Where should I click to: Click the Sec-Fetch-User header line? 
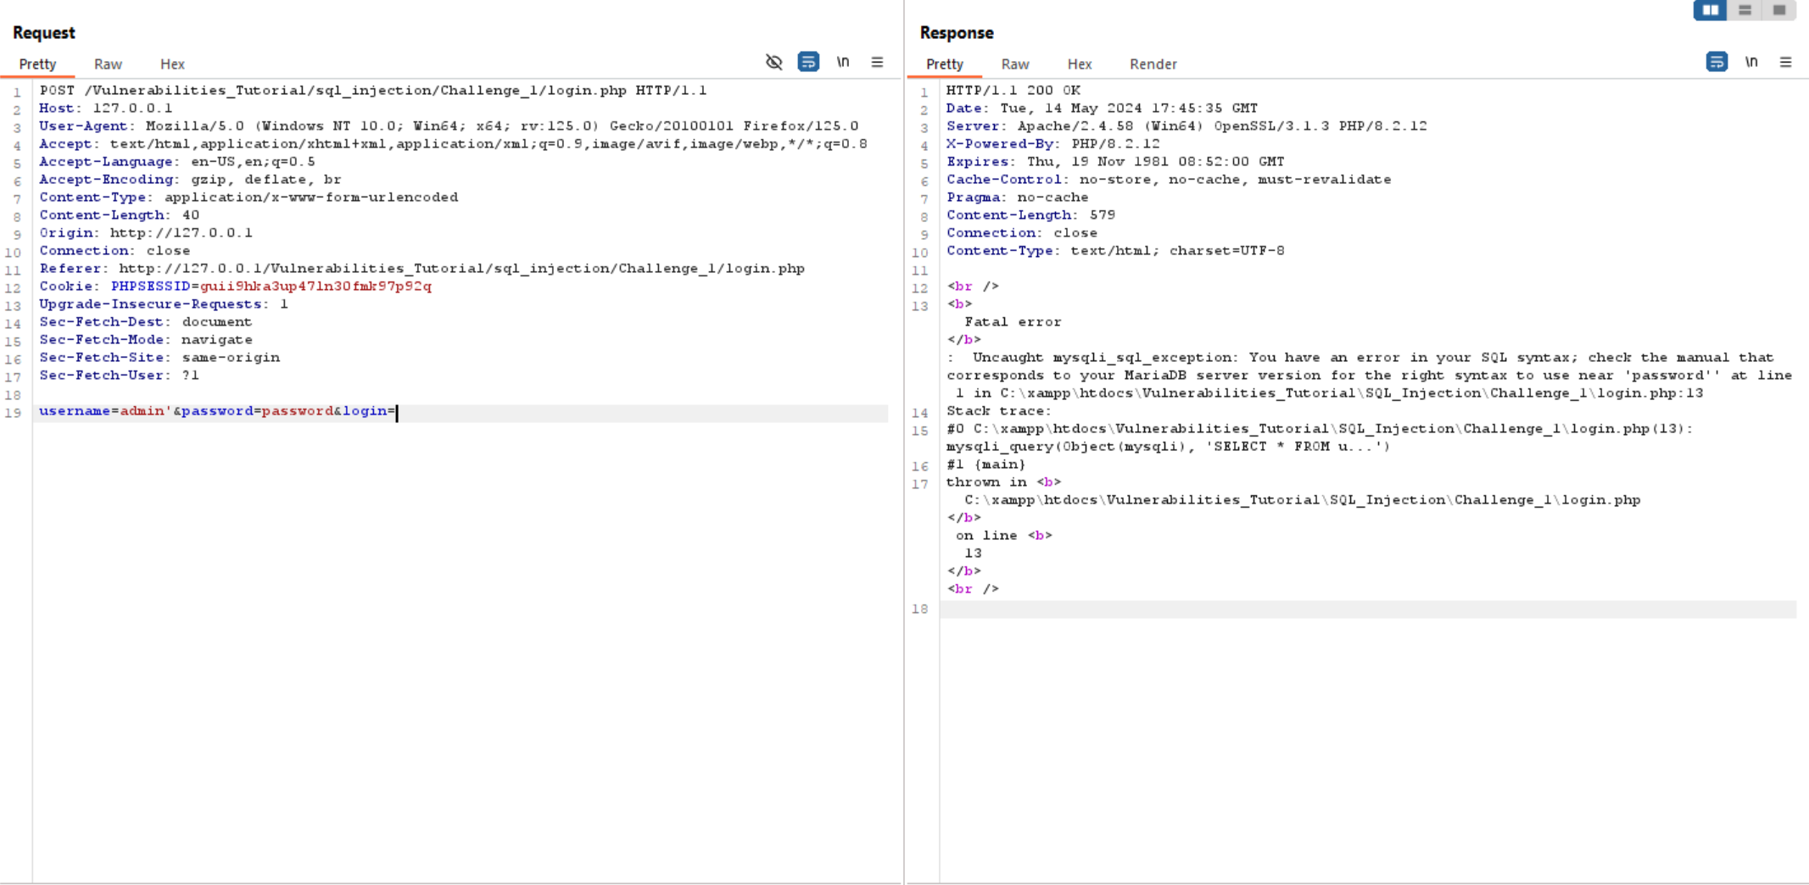[x=120, y=376]
